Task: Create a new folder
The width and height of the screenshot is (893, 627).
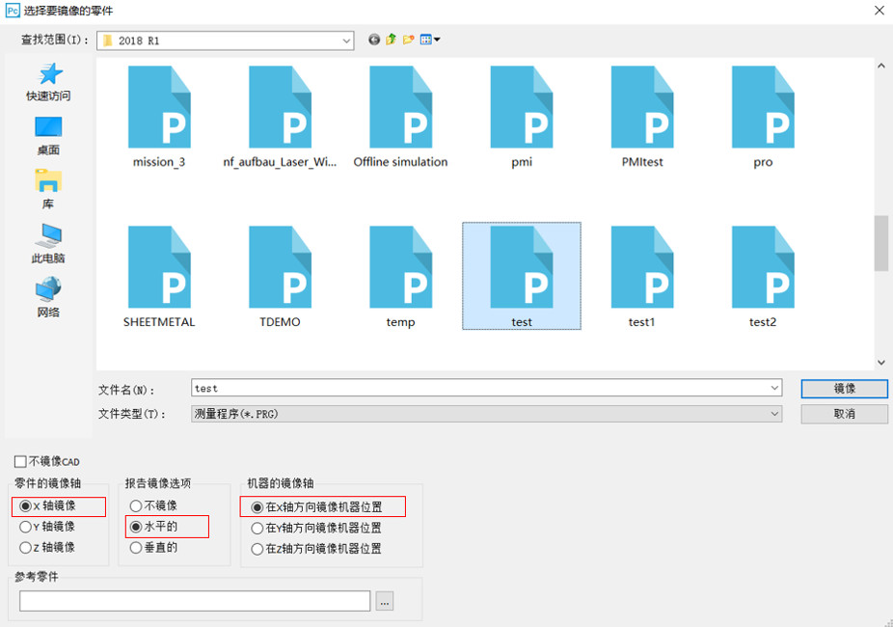Action: click(409, 40)
